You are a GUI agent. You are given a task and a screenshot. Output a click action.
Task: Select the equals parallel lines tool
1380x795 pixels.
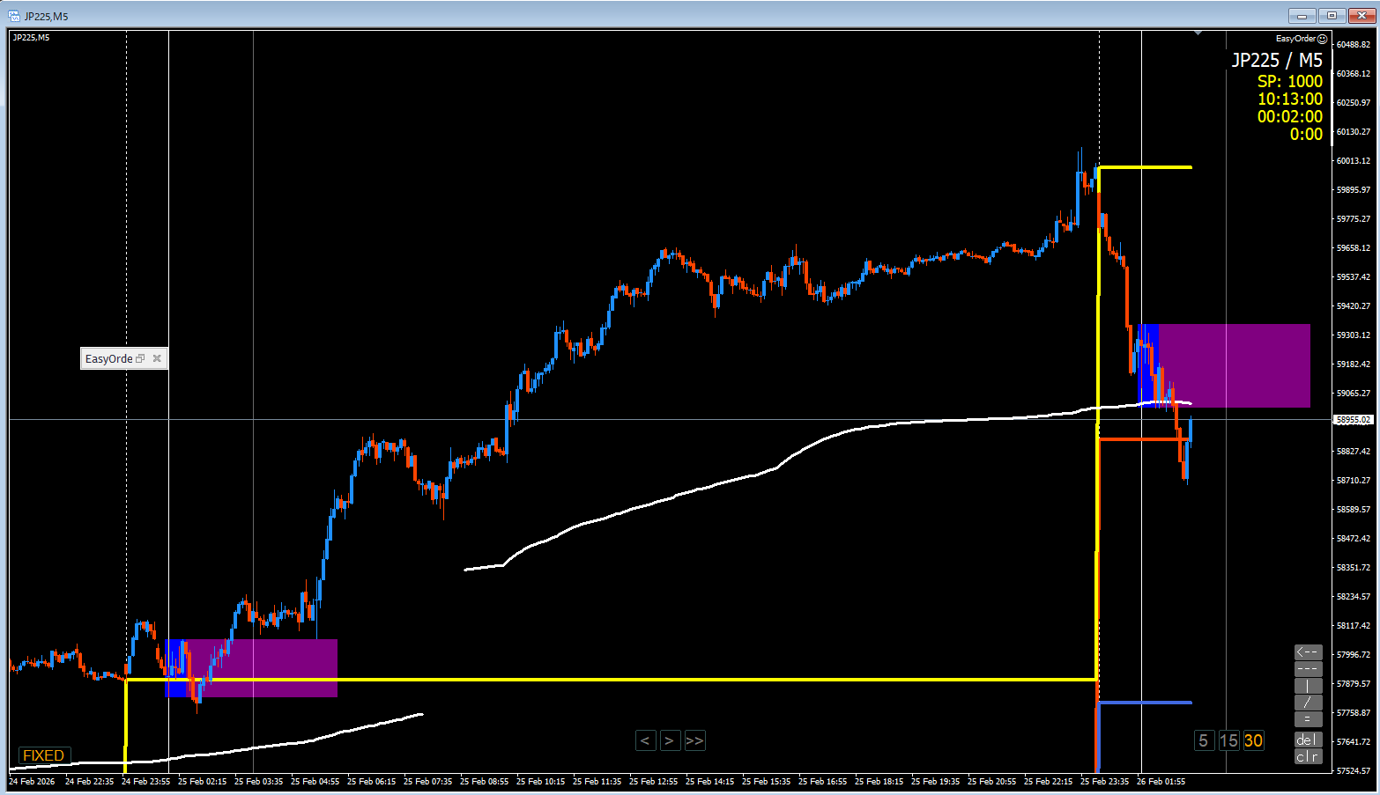1308,719
